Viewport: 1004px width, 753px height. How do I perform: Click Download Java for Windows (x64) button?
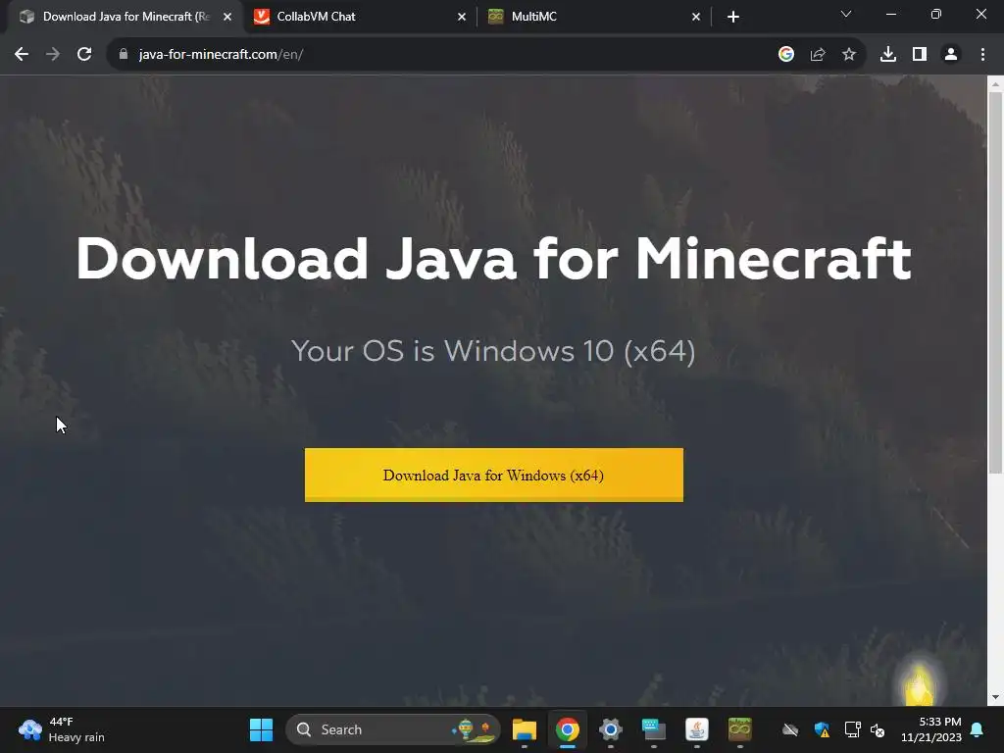[x=494, y=476]
